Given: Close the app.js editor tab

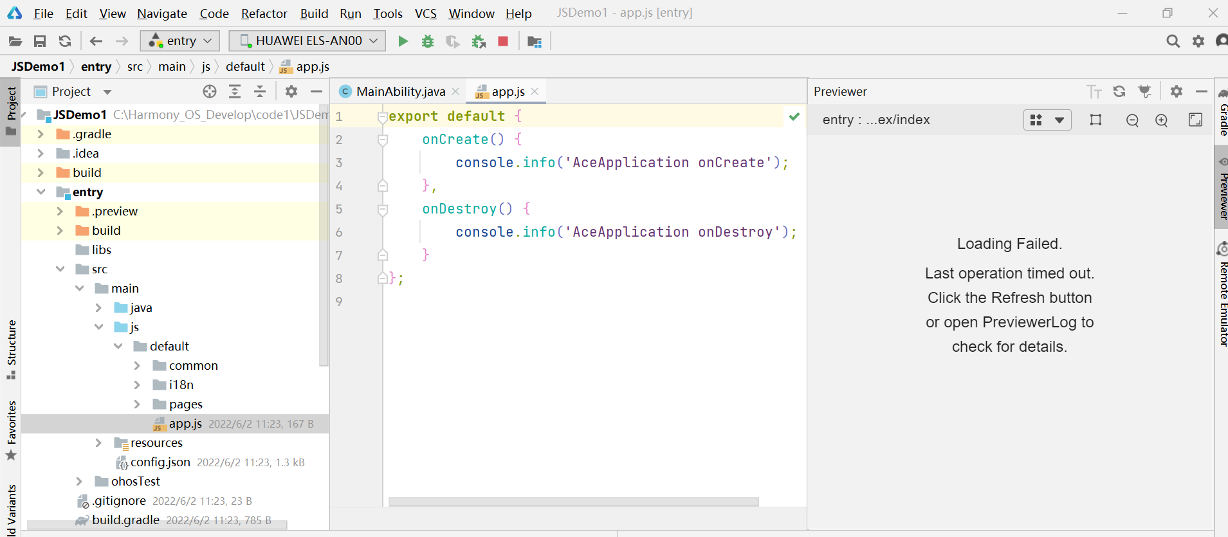Looking at the screenshot, I should tap(535, 91).
